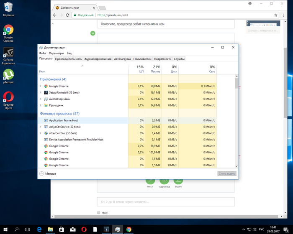The width and height of the screenshot is (293, 234).
Task: Add a picture block to the post
Action: tap(164, 182)
